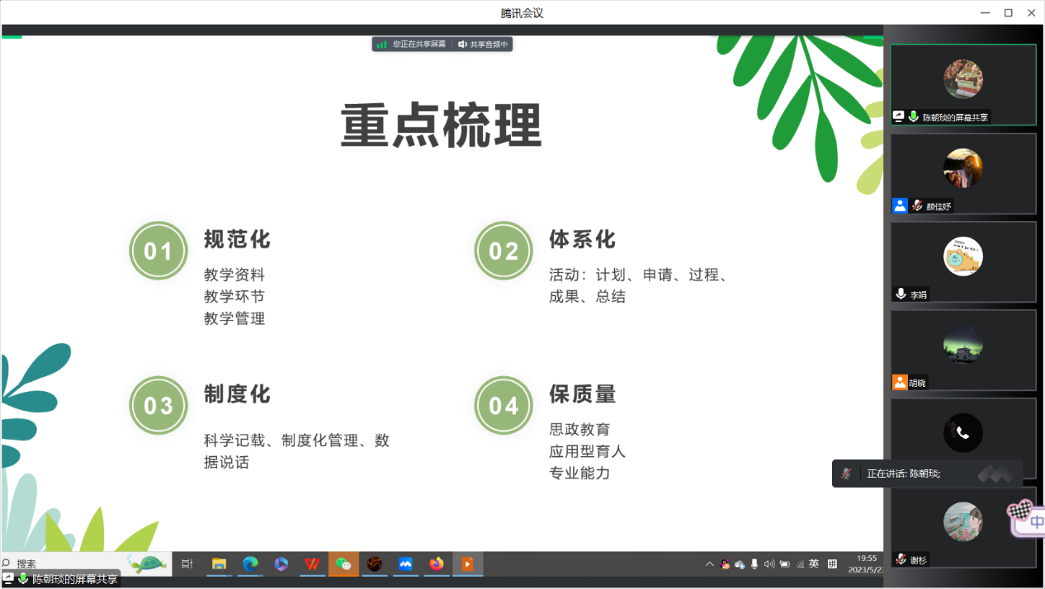Viewport: 1045px width, 589px height.
Task: Click the 02 circle on the slide
Action: coord(504,251)
